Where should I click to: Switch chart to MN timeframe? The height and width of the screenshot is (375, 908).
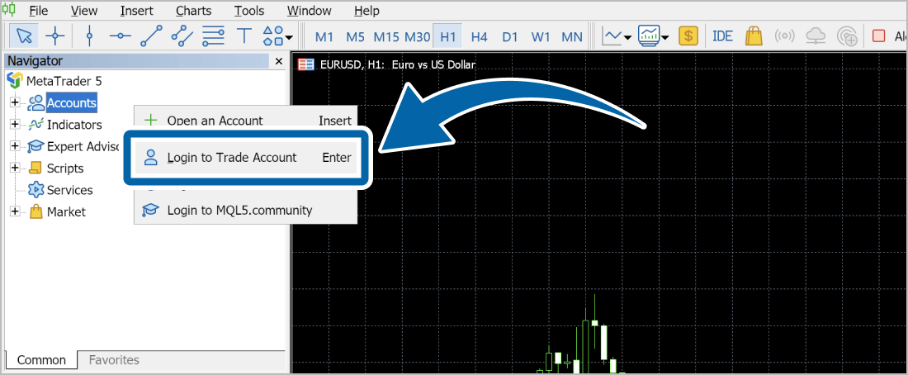572,36
